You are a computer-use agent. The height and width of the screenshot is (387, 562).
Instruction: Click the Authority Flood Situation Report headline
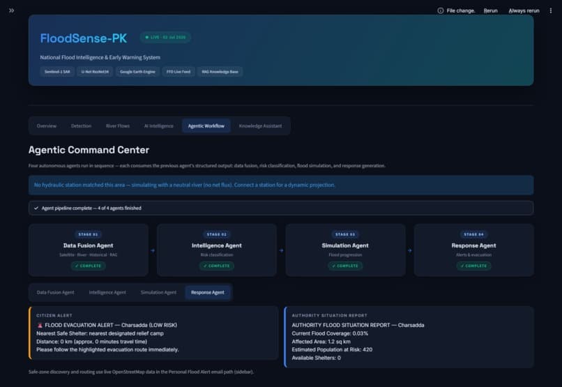[x=358, y=325]
